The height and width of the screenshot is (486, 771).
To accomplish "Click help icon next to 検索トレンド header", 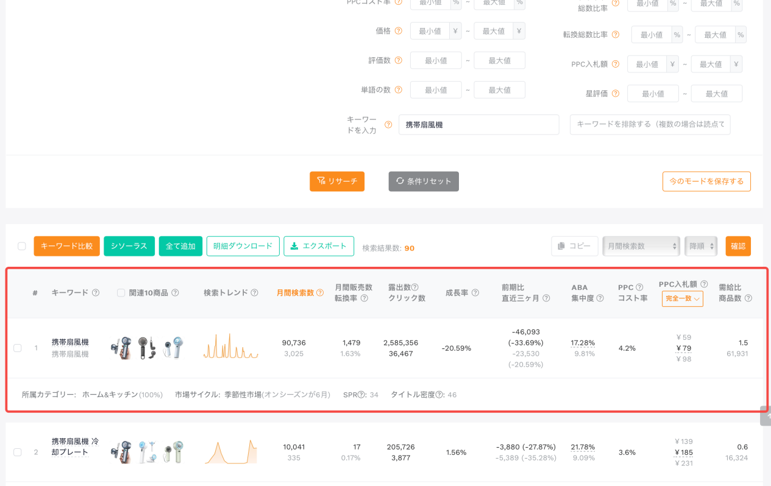I will [254, 293].
